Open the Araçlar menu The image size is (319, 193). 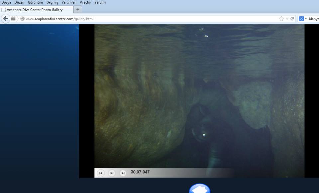pyautogui.click(x=85, y=2)
